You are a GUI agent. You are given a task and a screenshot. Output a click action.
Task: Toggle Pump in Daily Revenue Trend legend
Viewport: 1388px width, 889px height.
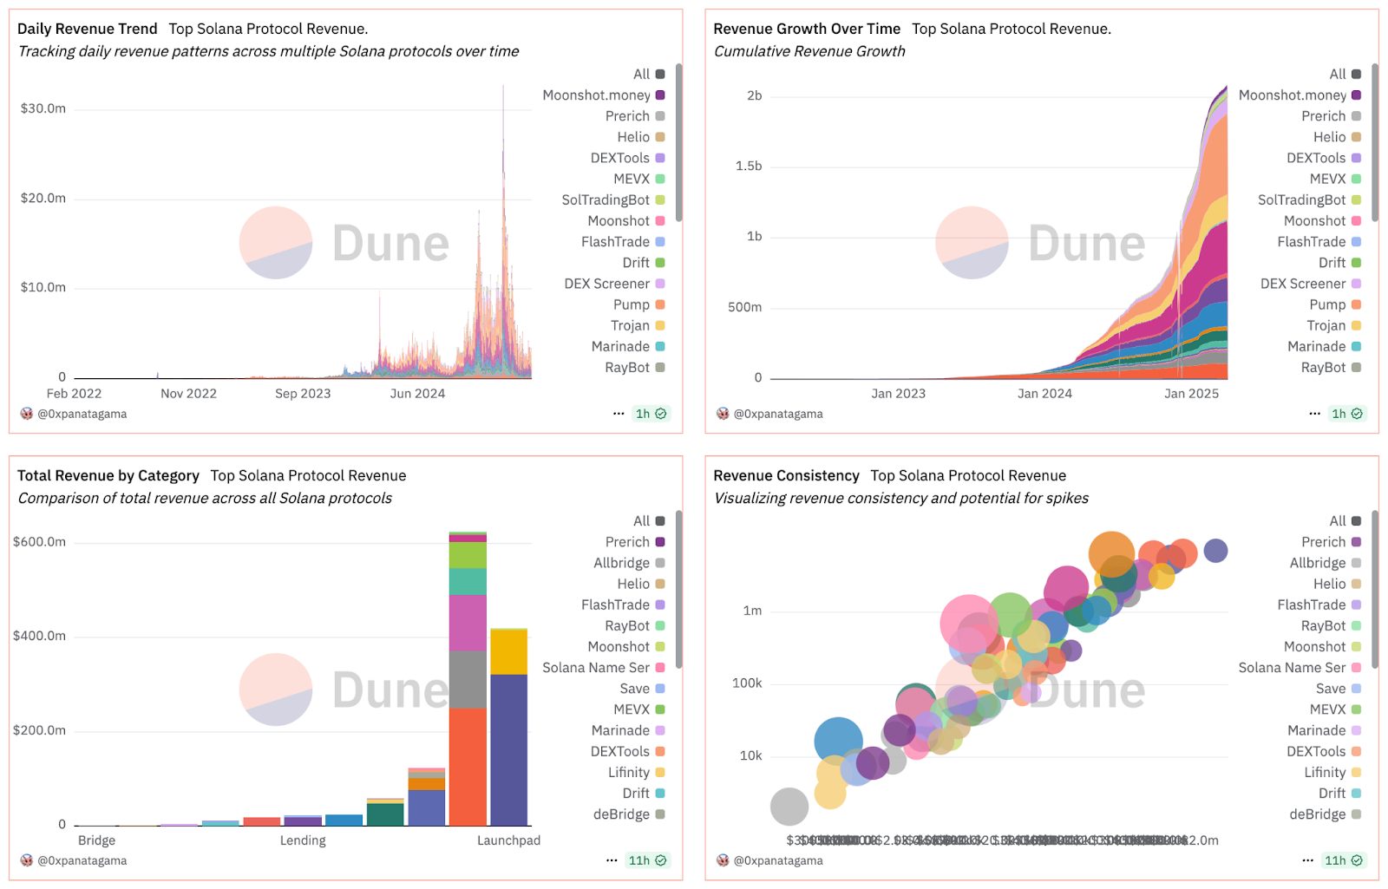pos(639,304)
